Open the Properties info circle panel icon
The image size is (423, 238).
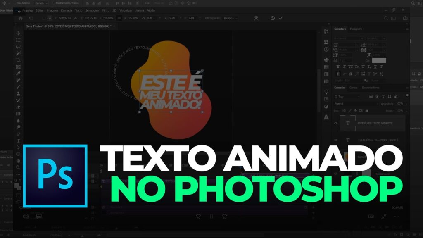[326, 50]
